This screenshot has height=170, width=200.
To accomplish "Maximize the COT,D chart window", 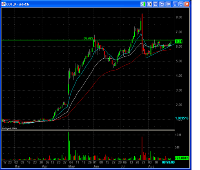I will (181, 4).
